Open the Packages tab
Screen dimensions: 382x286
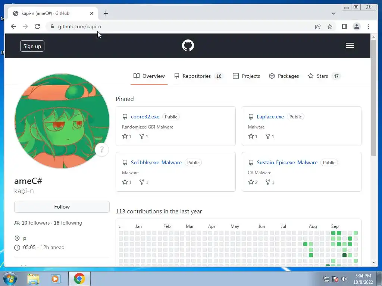click(x=284, y=76)
